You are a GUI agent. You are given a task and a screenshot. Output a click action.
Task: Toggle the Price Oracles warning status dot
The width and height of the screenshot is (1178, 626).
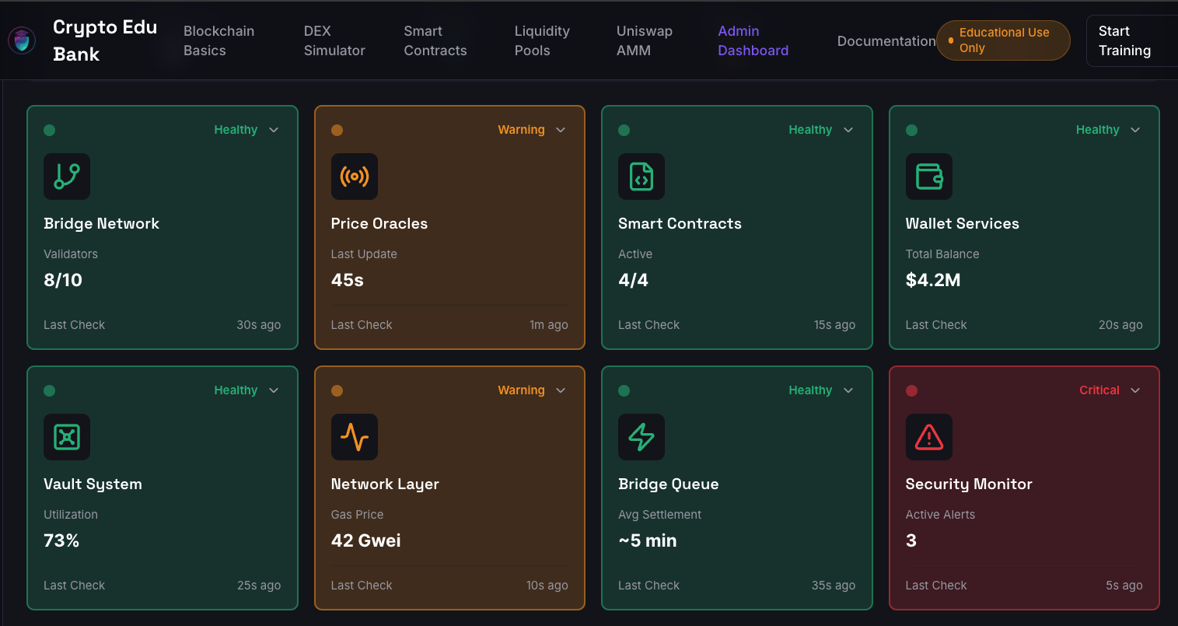pos(337,130)
